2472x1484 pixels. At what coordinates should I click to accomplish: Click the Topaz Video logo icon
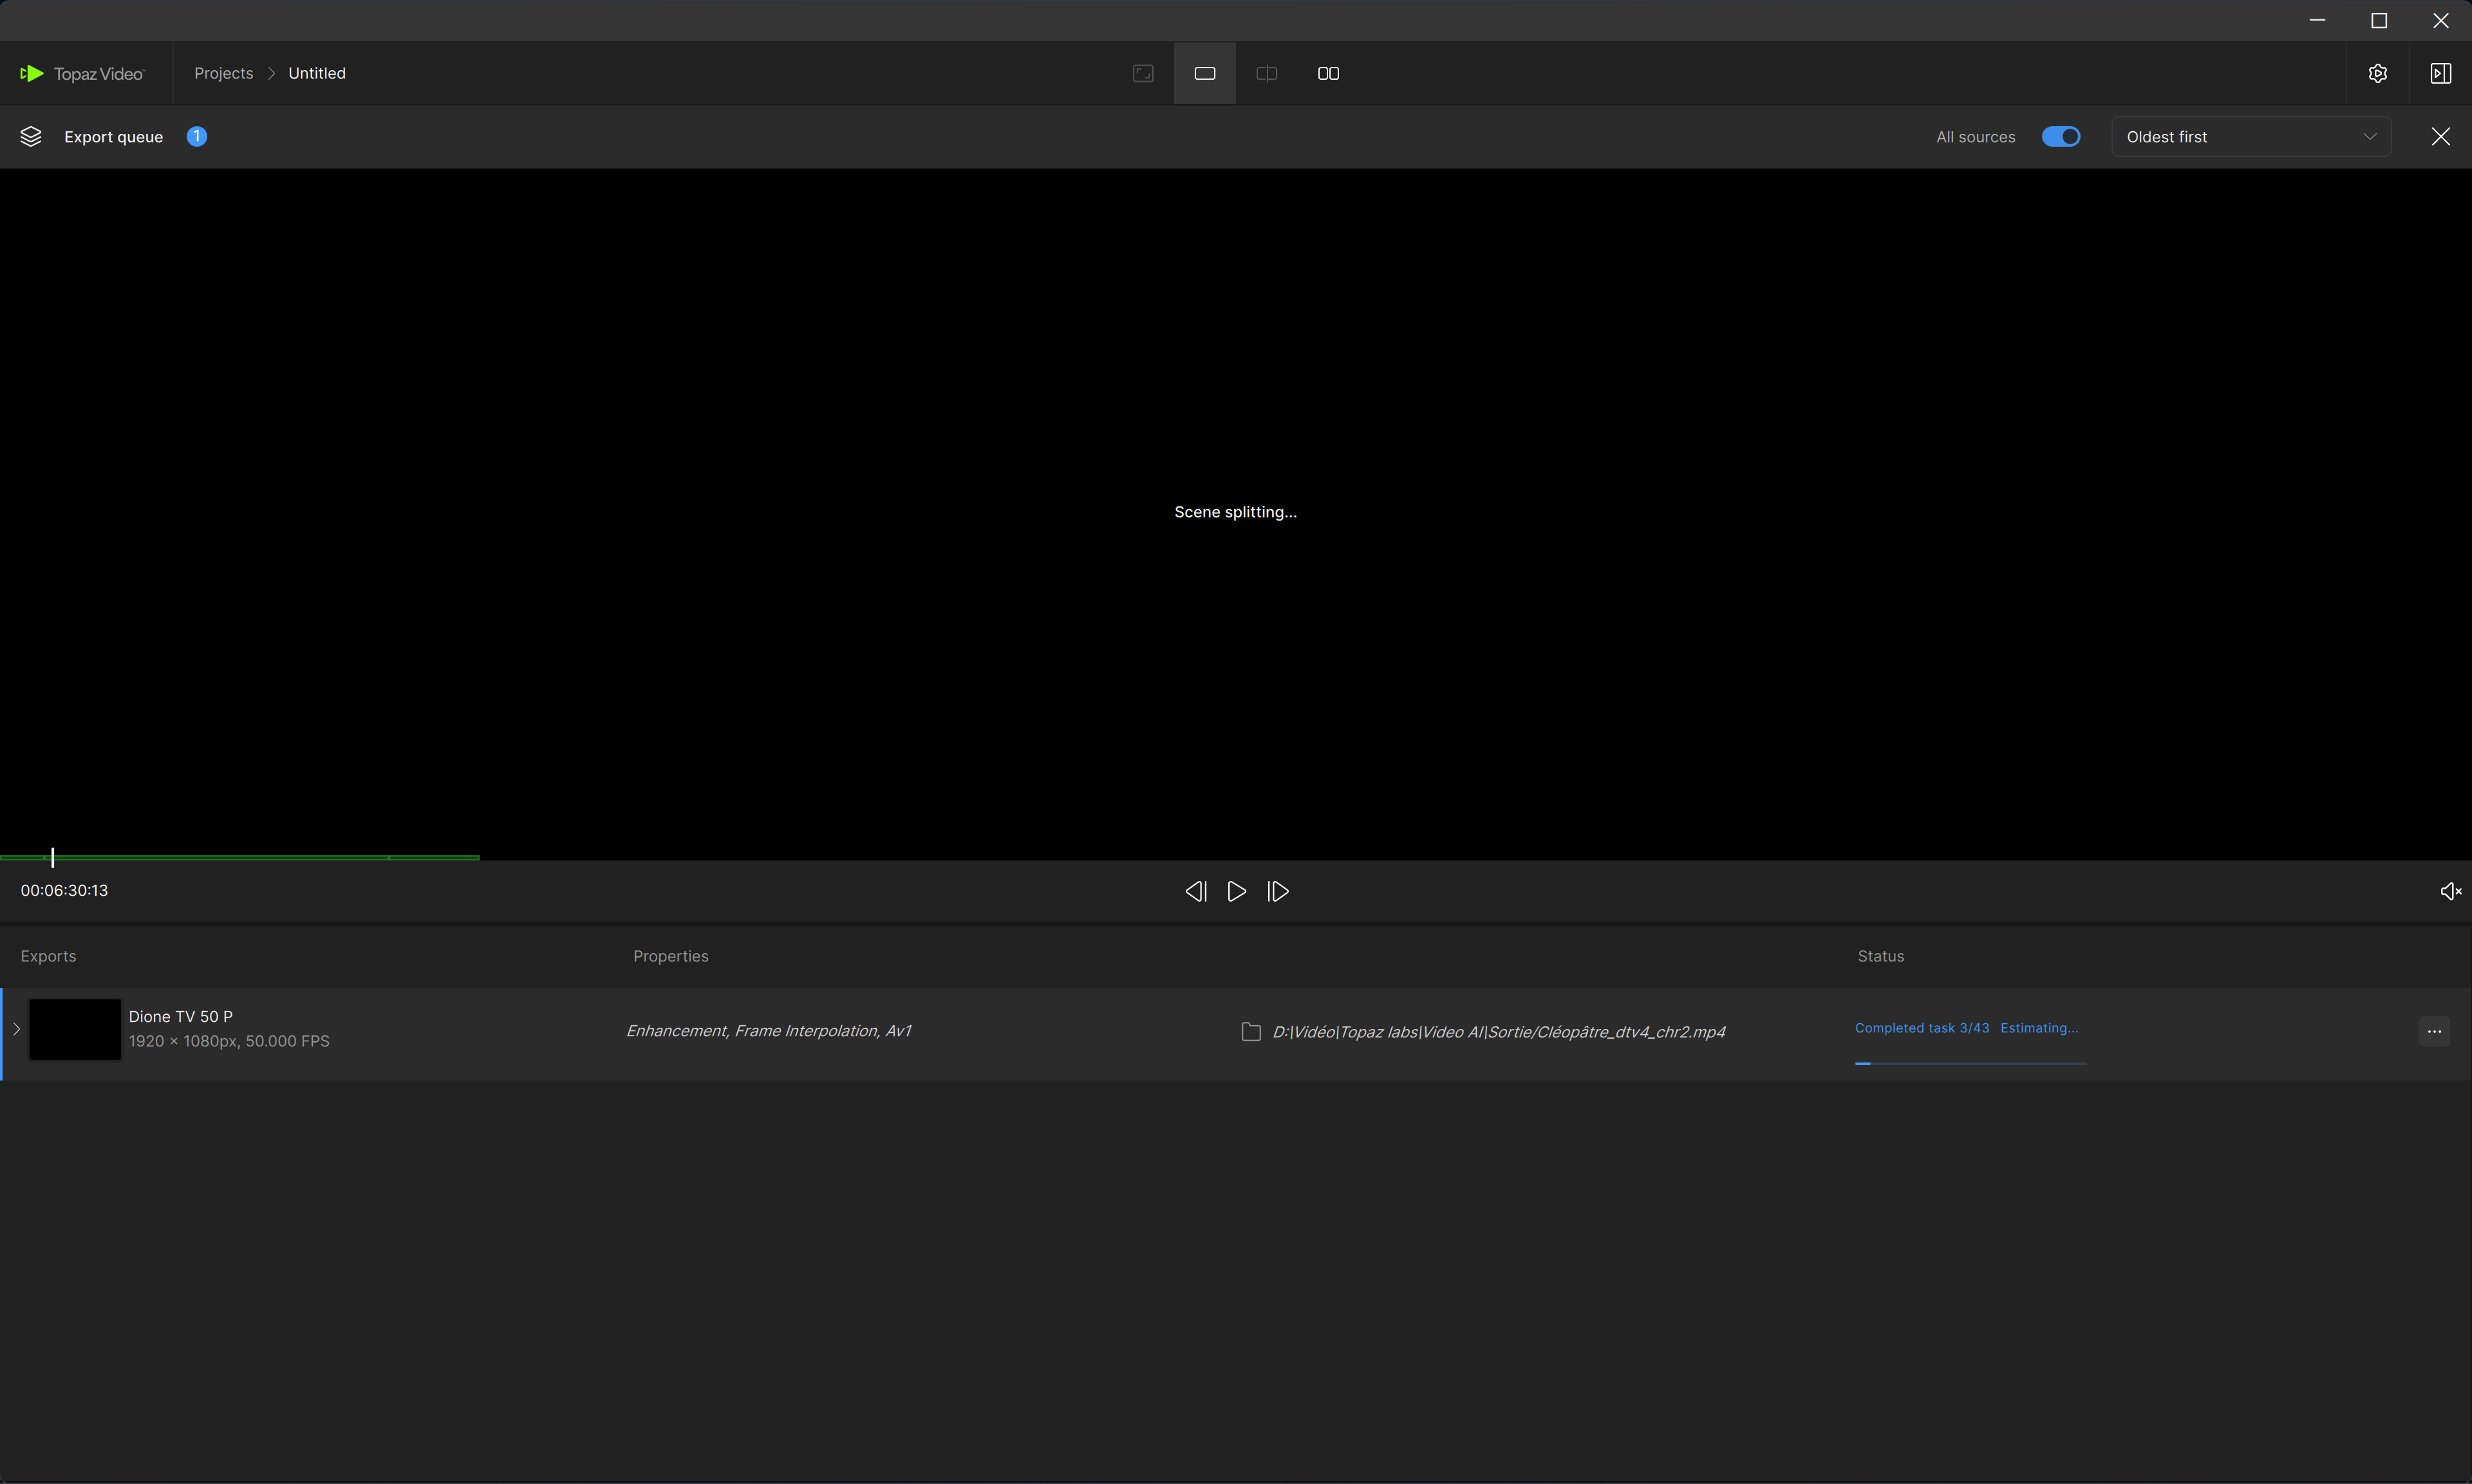click(x=32, y=73)
